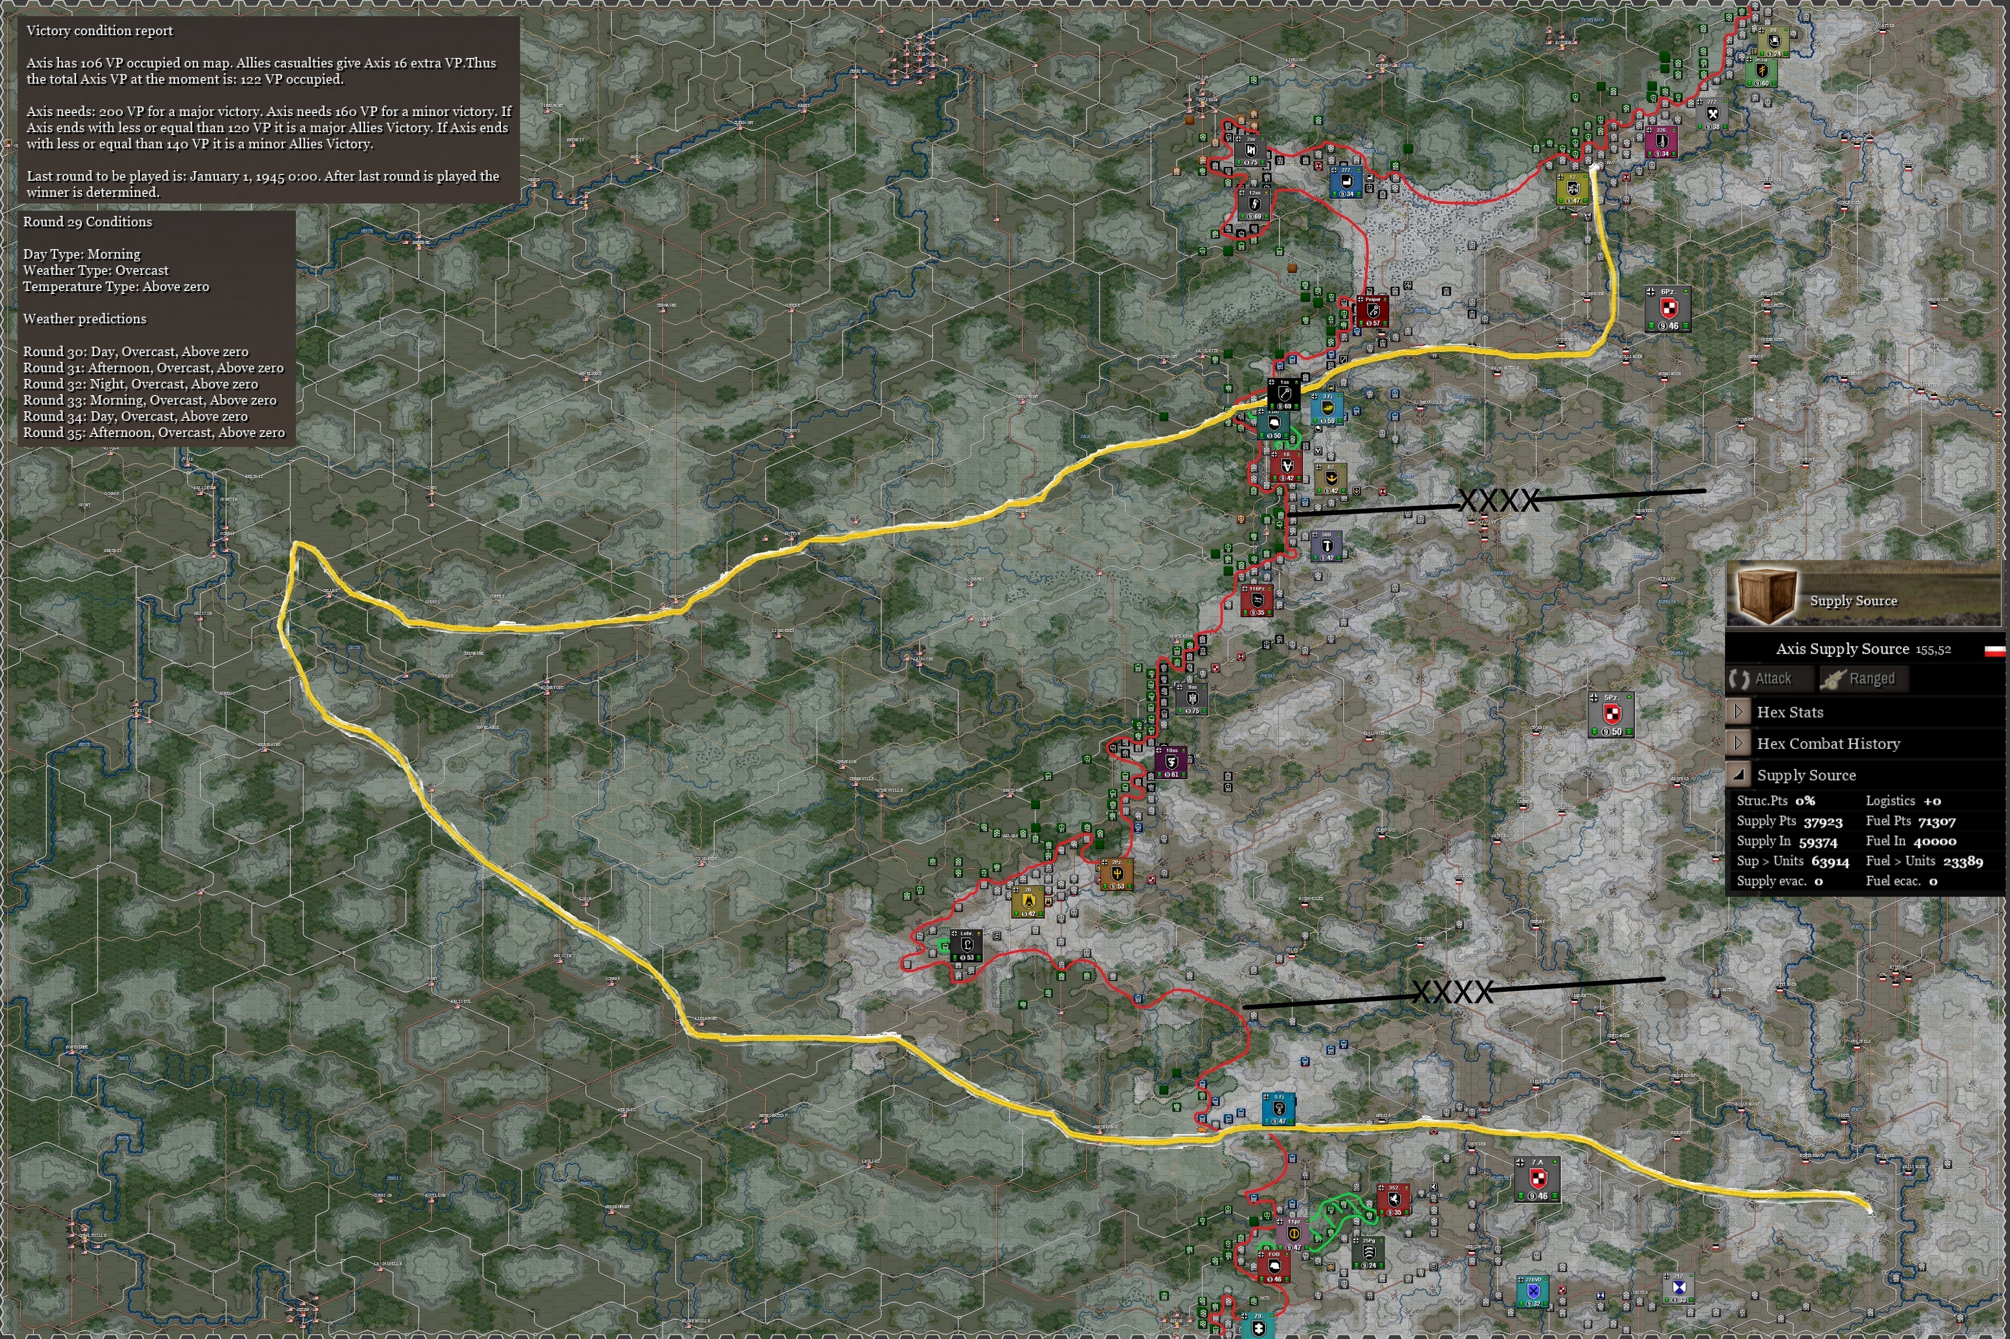The width and height of the screenshot is (2010, 1339).
Task: Expand the Hex Stats section
Action: click(1737, 711)
